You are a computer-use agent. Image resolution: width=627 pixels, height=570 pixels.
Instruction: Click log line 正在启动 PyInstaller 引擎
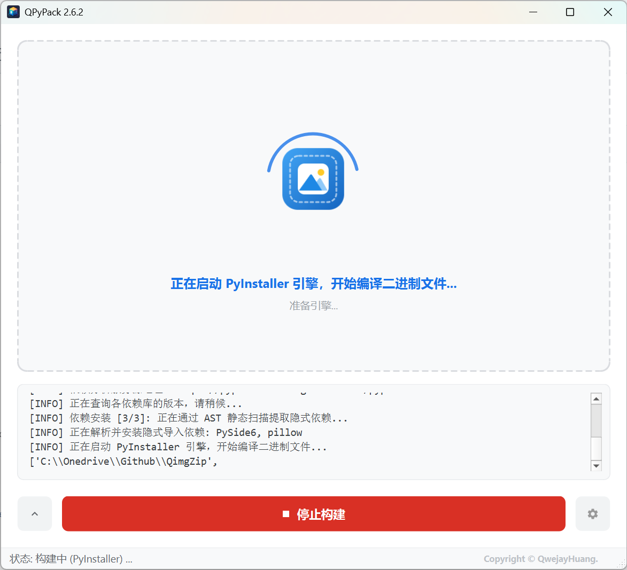179,447
